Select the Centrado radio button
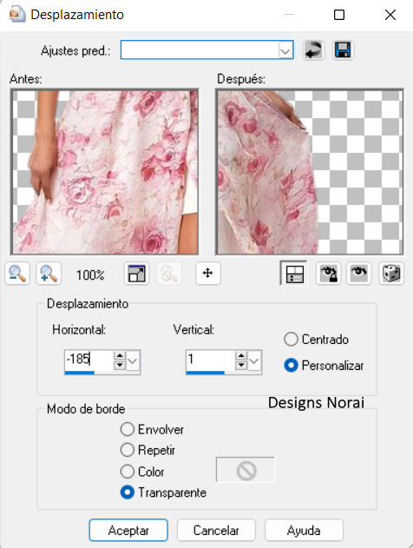 pyautogui.click(x=291, y=340)
